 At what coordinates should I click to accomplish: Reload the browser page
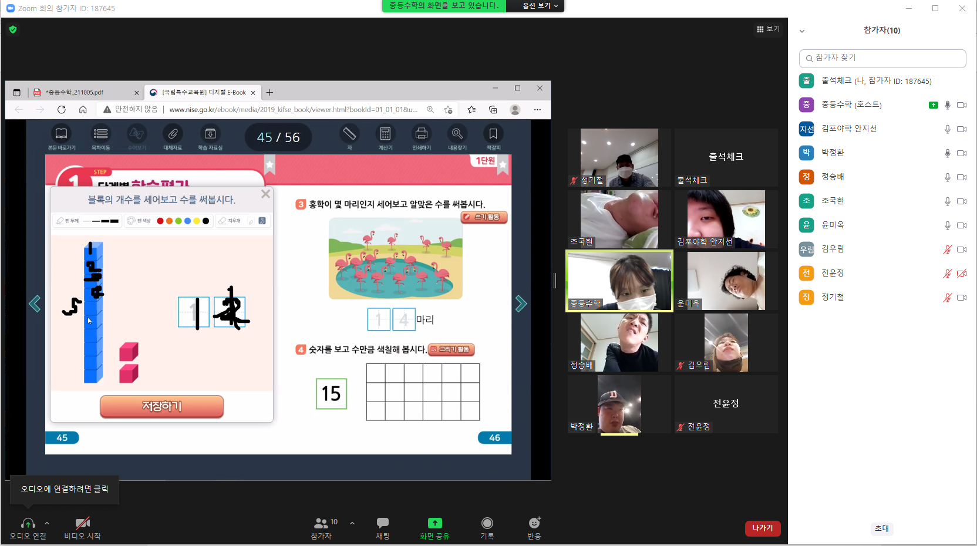click(61, 109)
